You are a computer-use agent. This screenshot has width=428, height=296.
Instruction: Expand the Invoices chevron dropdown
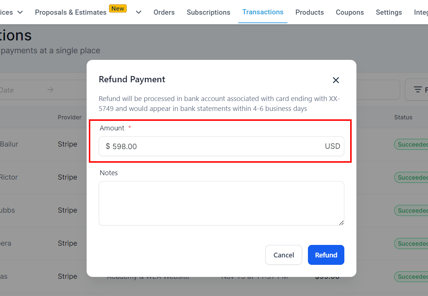20,12
